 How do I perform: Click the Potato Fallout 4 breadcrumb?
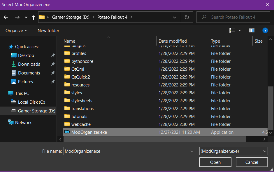click(112, 17)
